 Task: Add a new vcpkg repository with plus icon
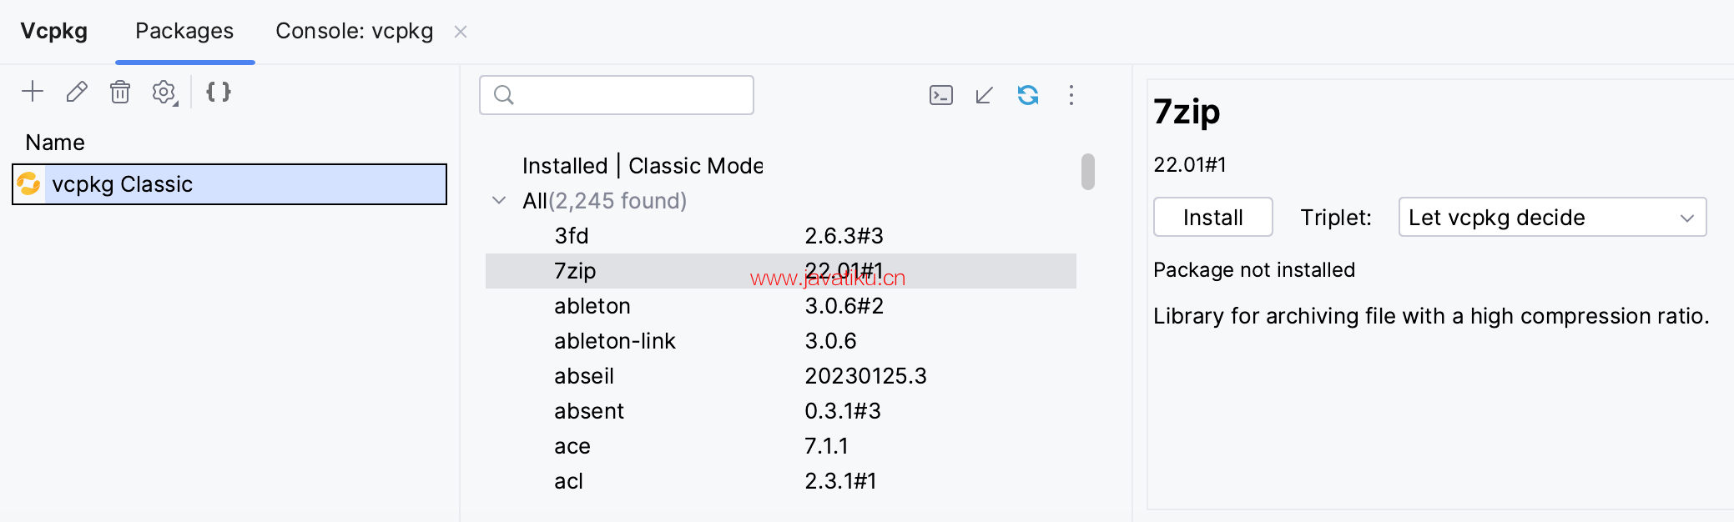33,92
